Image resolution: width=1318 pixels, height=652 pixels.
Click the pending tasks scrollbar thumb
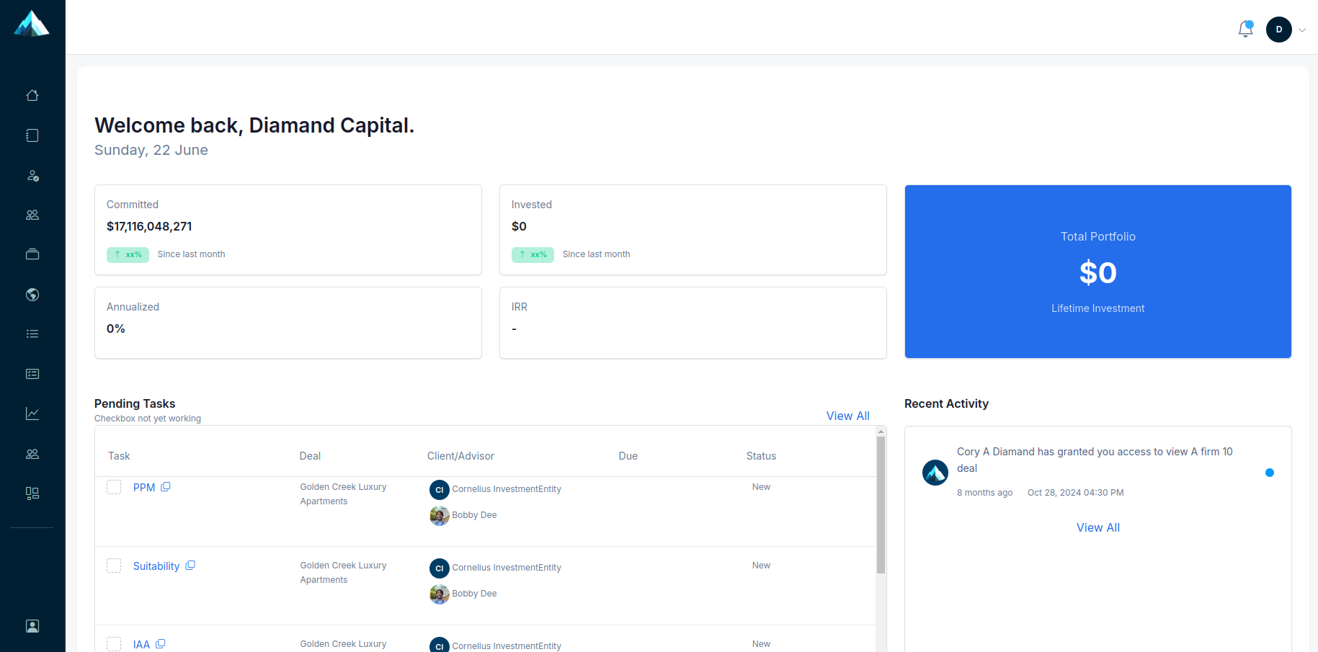click(x=881, y=504)
